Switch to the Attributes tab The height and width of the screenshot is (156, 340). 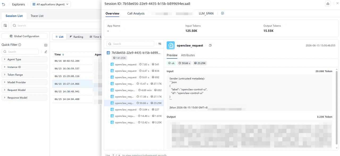click(188, 55)
